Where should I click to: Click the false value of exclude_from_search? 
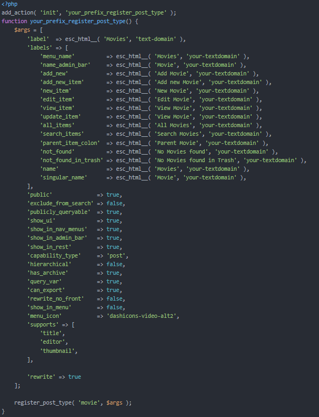click(x=114, y=203)
